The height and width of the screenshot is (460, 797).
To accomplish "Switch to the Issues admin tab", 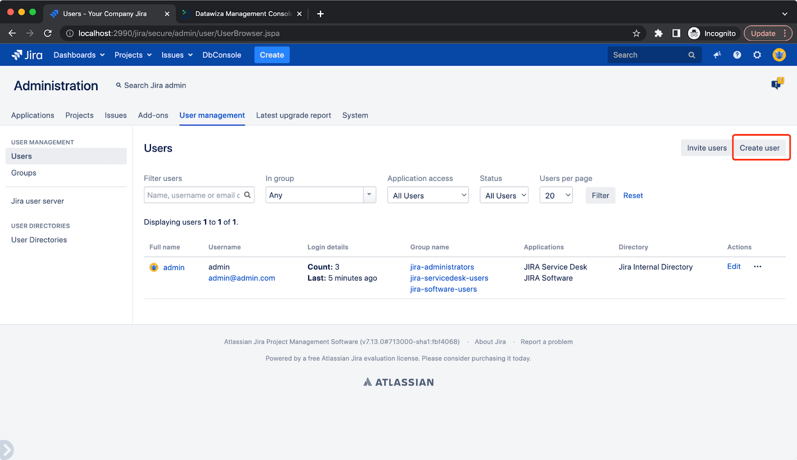I will click(x=116, y=115).
